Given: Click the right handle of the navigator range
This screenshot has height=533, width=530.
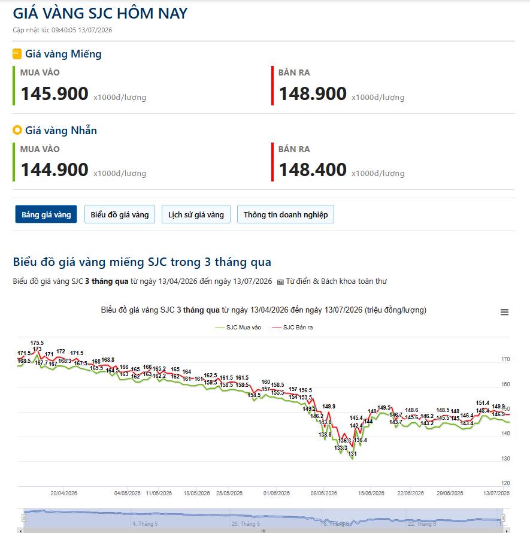Looking at the screenshot, I should tap(503, 517).
